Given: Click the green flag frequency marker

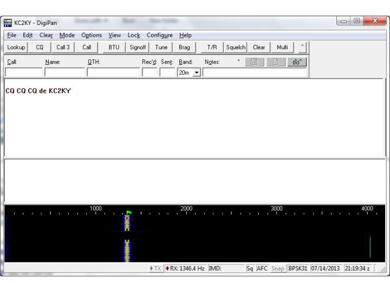Looking at the screenshot, I should pyautogui.click(x=128, y=213).
